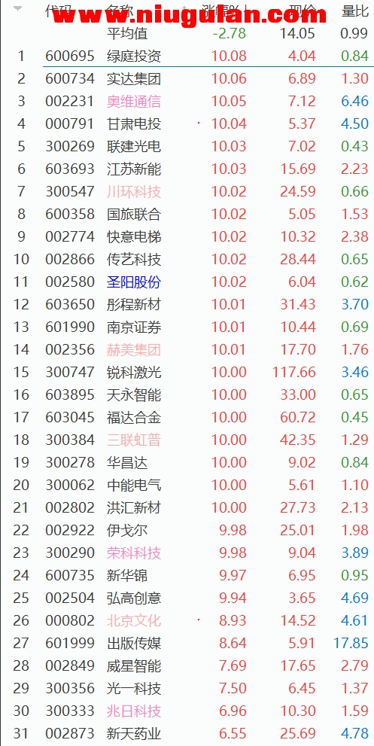Click the 华昌达 stock row

[187, 462]
